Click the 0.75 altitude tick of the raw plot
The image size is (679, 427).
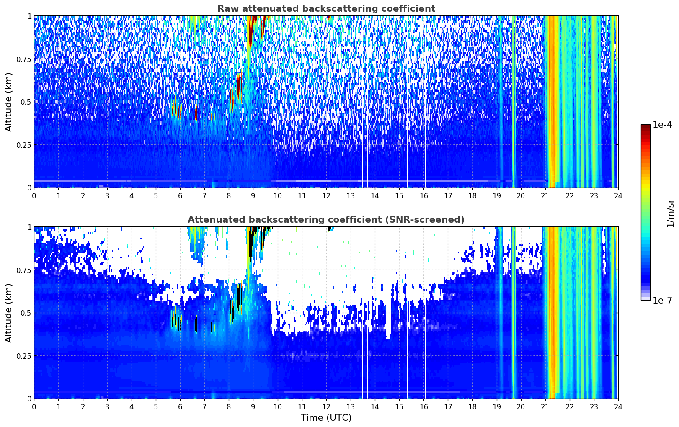(x=23, y=59)
